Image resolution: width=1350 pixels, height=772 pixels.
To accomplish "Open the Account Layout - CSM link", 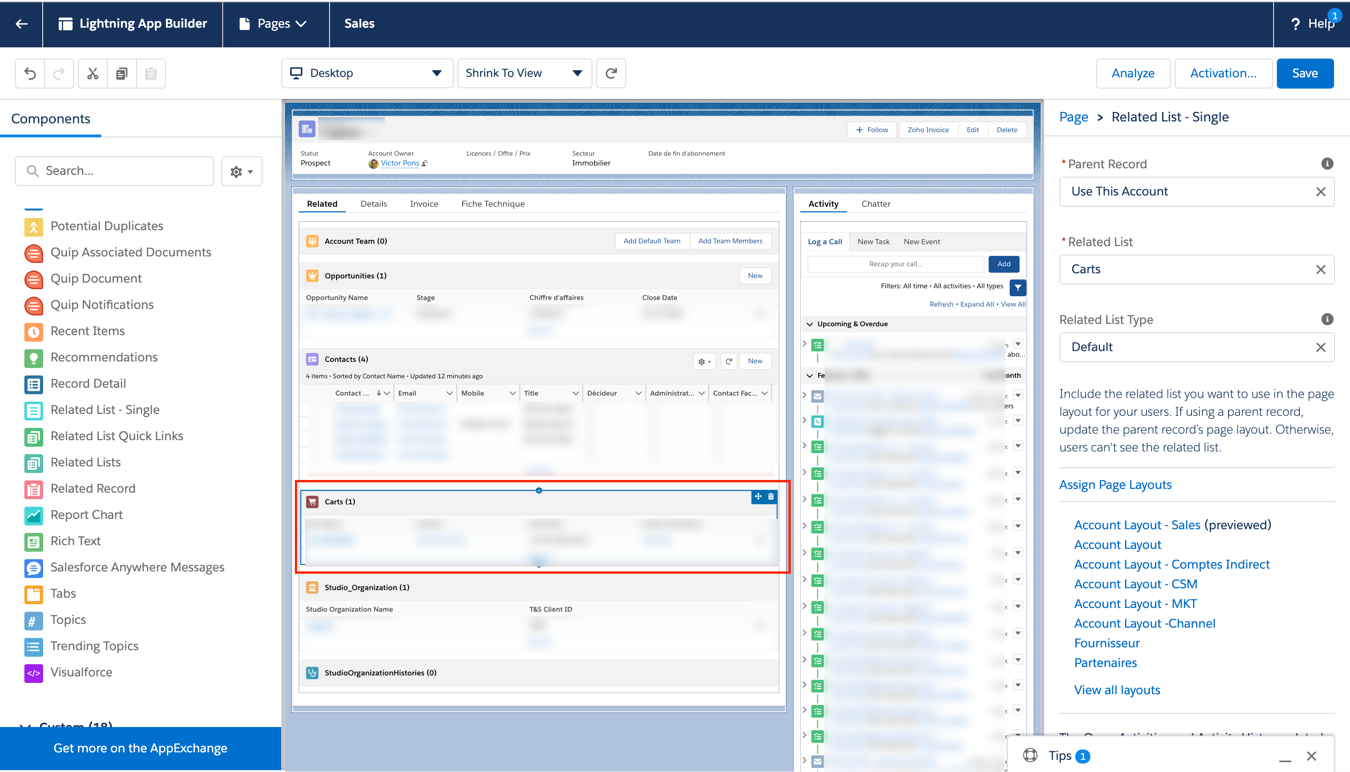I will (x=1135, y=584).
